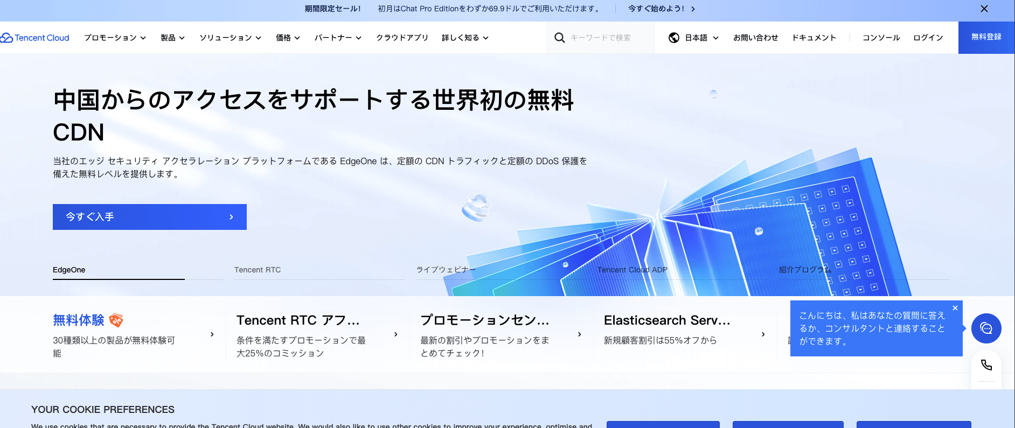Click 今すぐ始めよう! in the sale banner

[656, 9]
